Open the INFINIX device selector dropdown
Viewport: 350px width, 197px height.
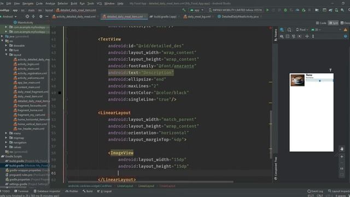[235, 10]
